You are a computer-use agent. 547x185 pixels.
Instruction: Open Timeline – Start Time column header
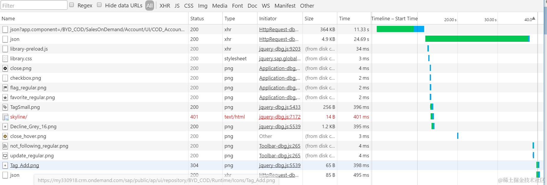[x=394, y=19]
